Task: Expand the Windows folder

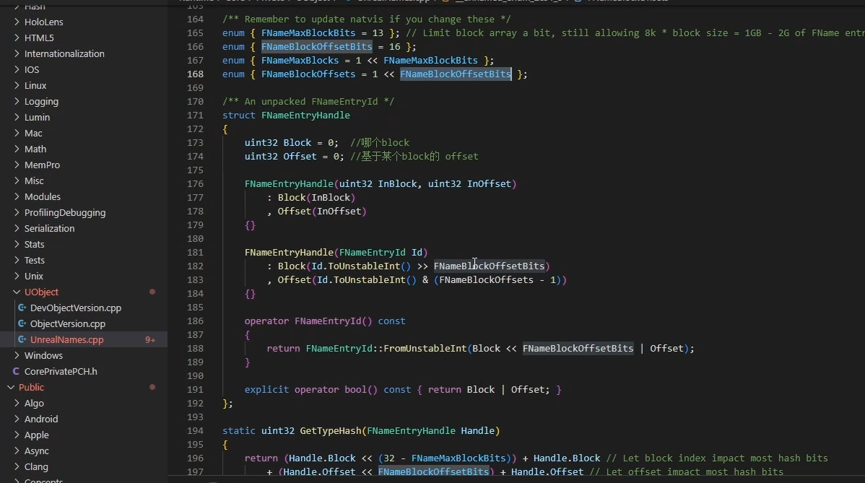Action: pos(43,356)
